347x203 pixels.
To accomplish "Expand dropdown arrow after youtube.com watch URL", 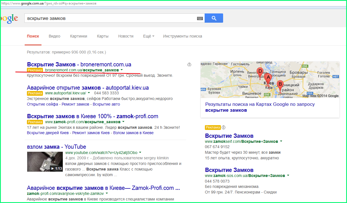I will pos(140,153).
